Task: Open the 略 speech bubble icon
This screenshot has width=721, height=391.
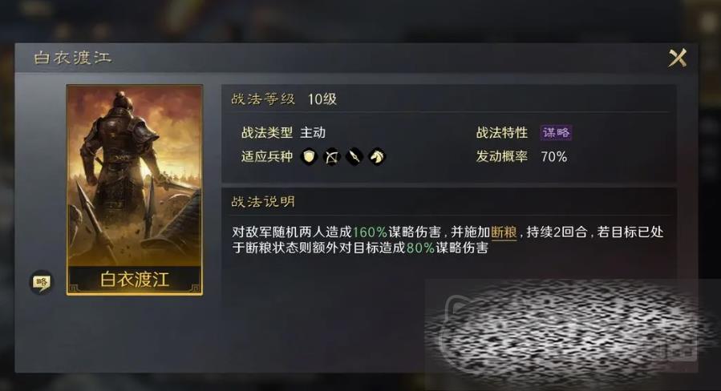Action: pos(42,282)
